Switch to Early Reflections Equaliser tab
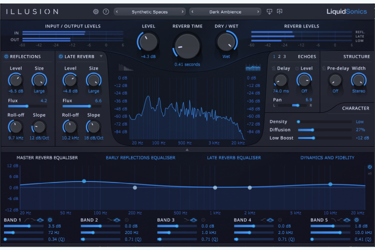The image size is (375, 250). click(x=140, y=157)
